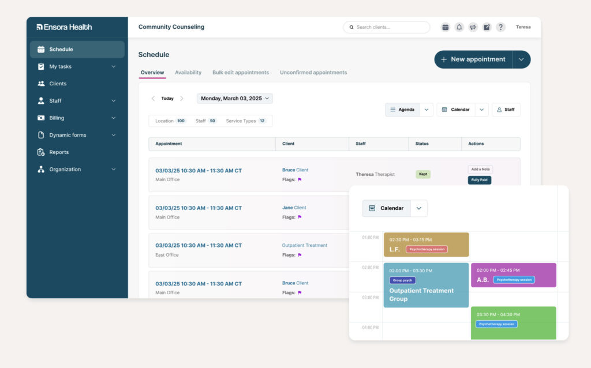The image size is (591, 368).
Task: Select the Overview tab
Action: [x=152, y=72]
